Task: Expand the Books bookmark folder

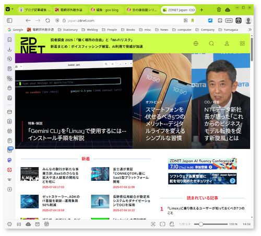Action: click(128, 30)
